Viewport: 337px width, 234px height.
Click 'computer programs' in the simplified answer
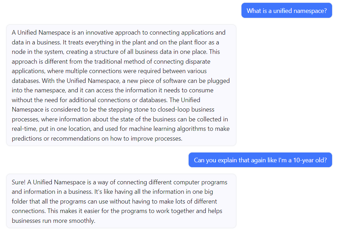[x=200, y=182]
